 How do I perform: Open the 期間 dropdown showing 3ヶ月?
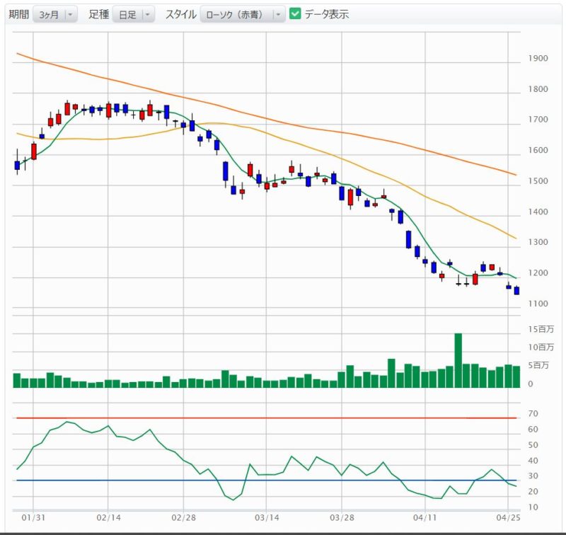[55, 14]
